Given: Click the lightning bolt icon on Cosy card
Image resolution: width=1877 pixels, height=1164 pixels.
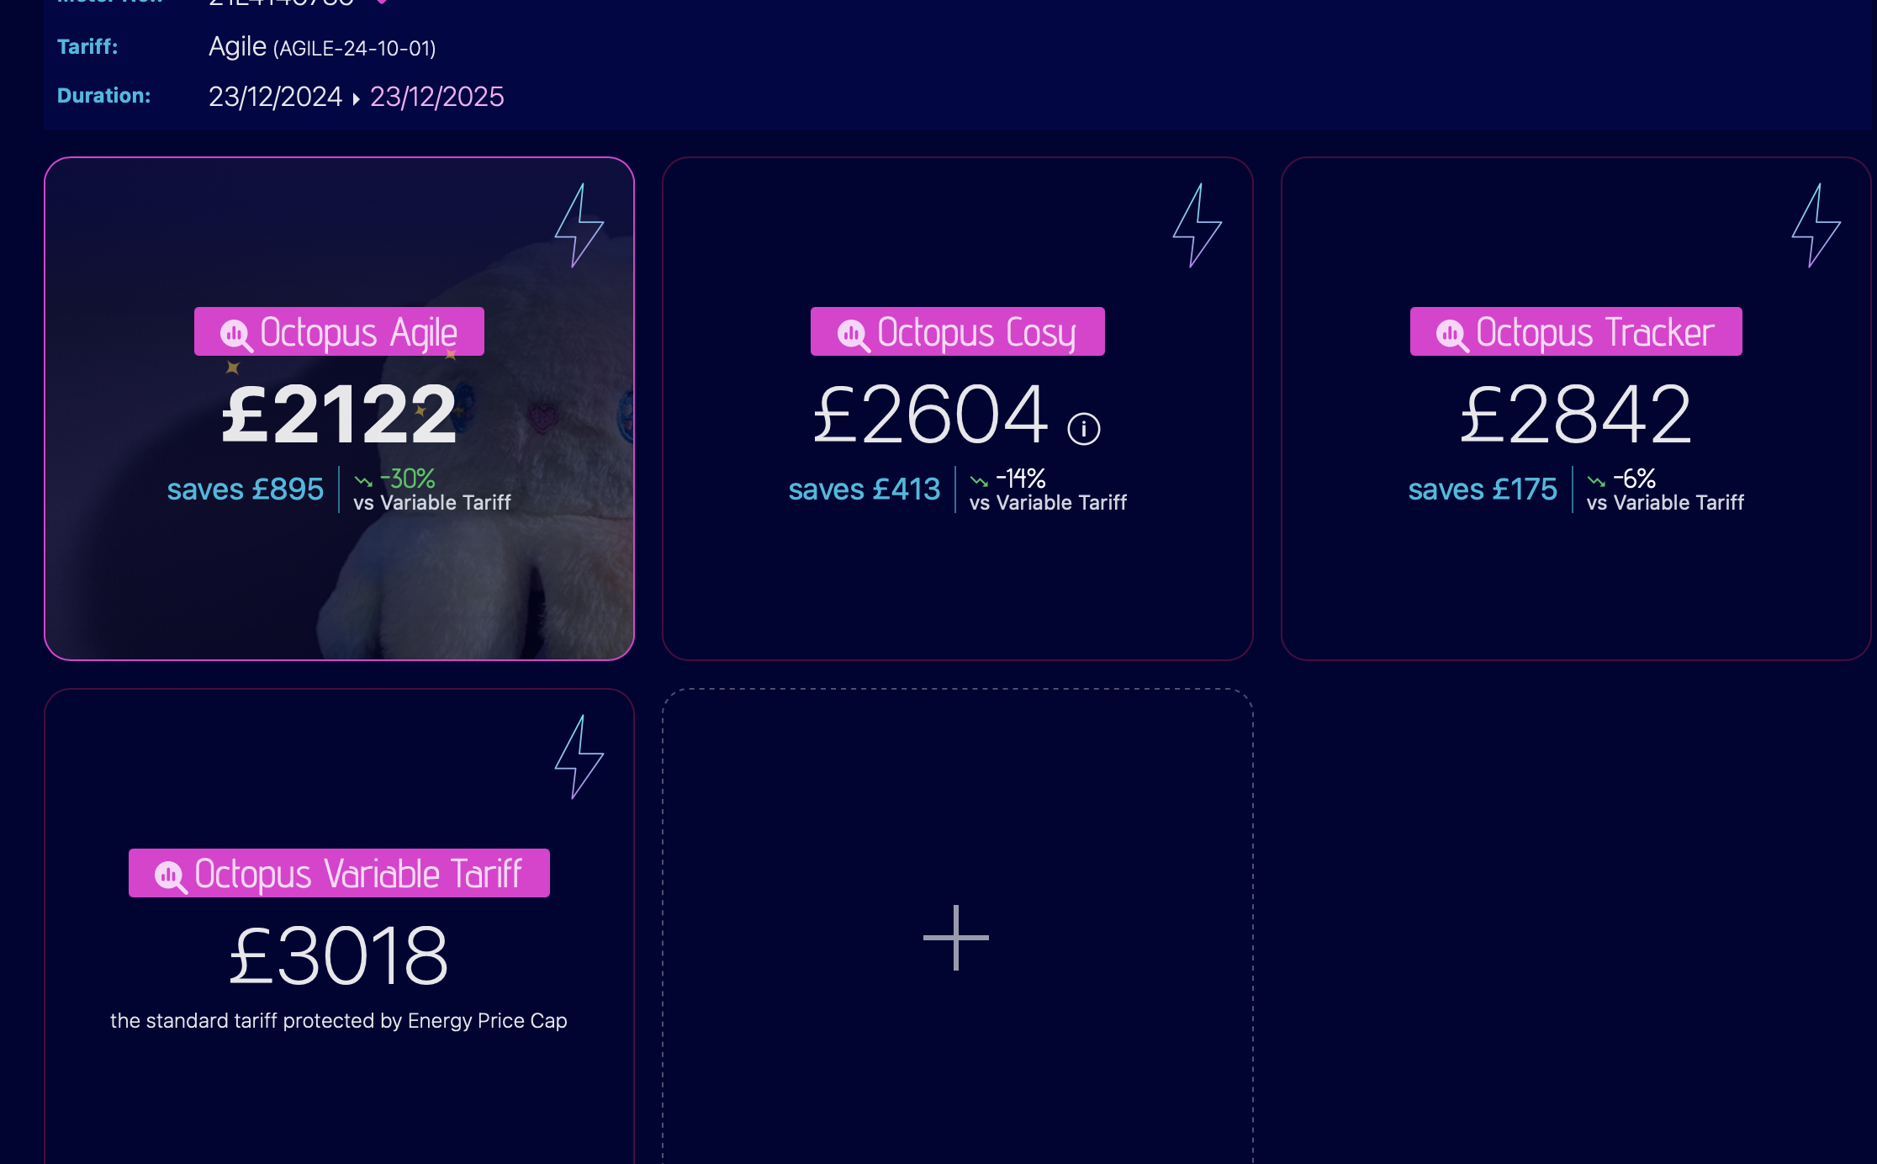Looking at the screenshot, I should [x=1198, y=225].
